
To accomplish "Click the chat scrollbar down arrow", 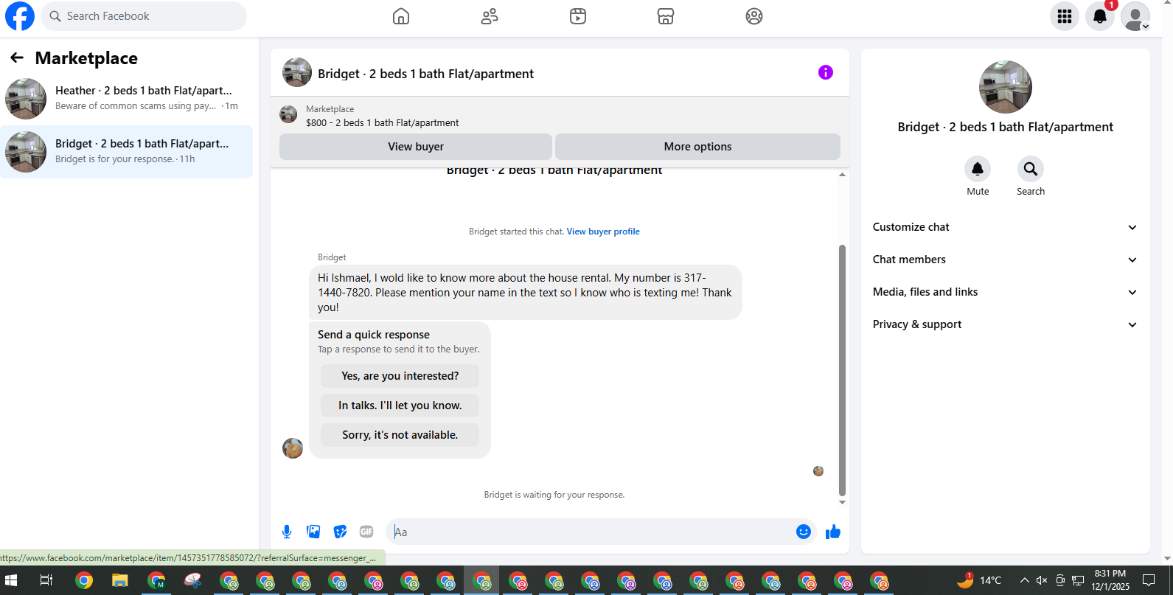I will [842, 503].
